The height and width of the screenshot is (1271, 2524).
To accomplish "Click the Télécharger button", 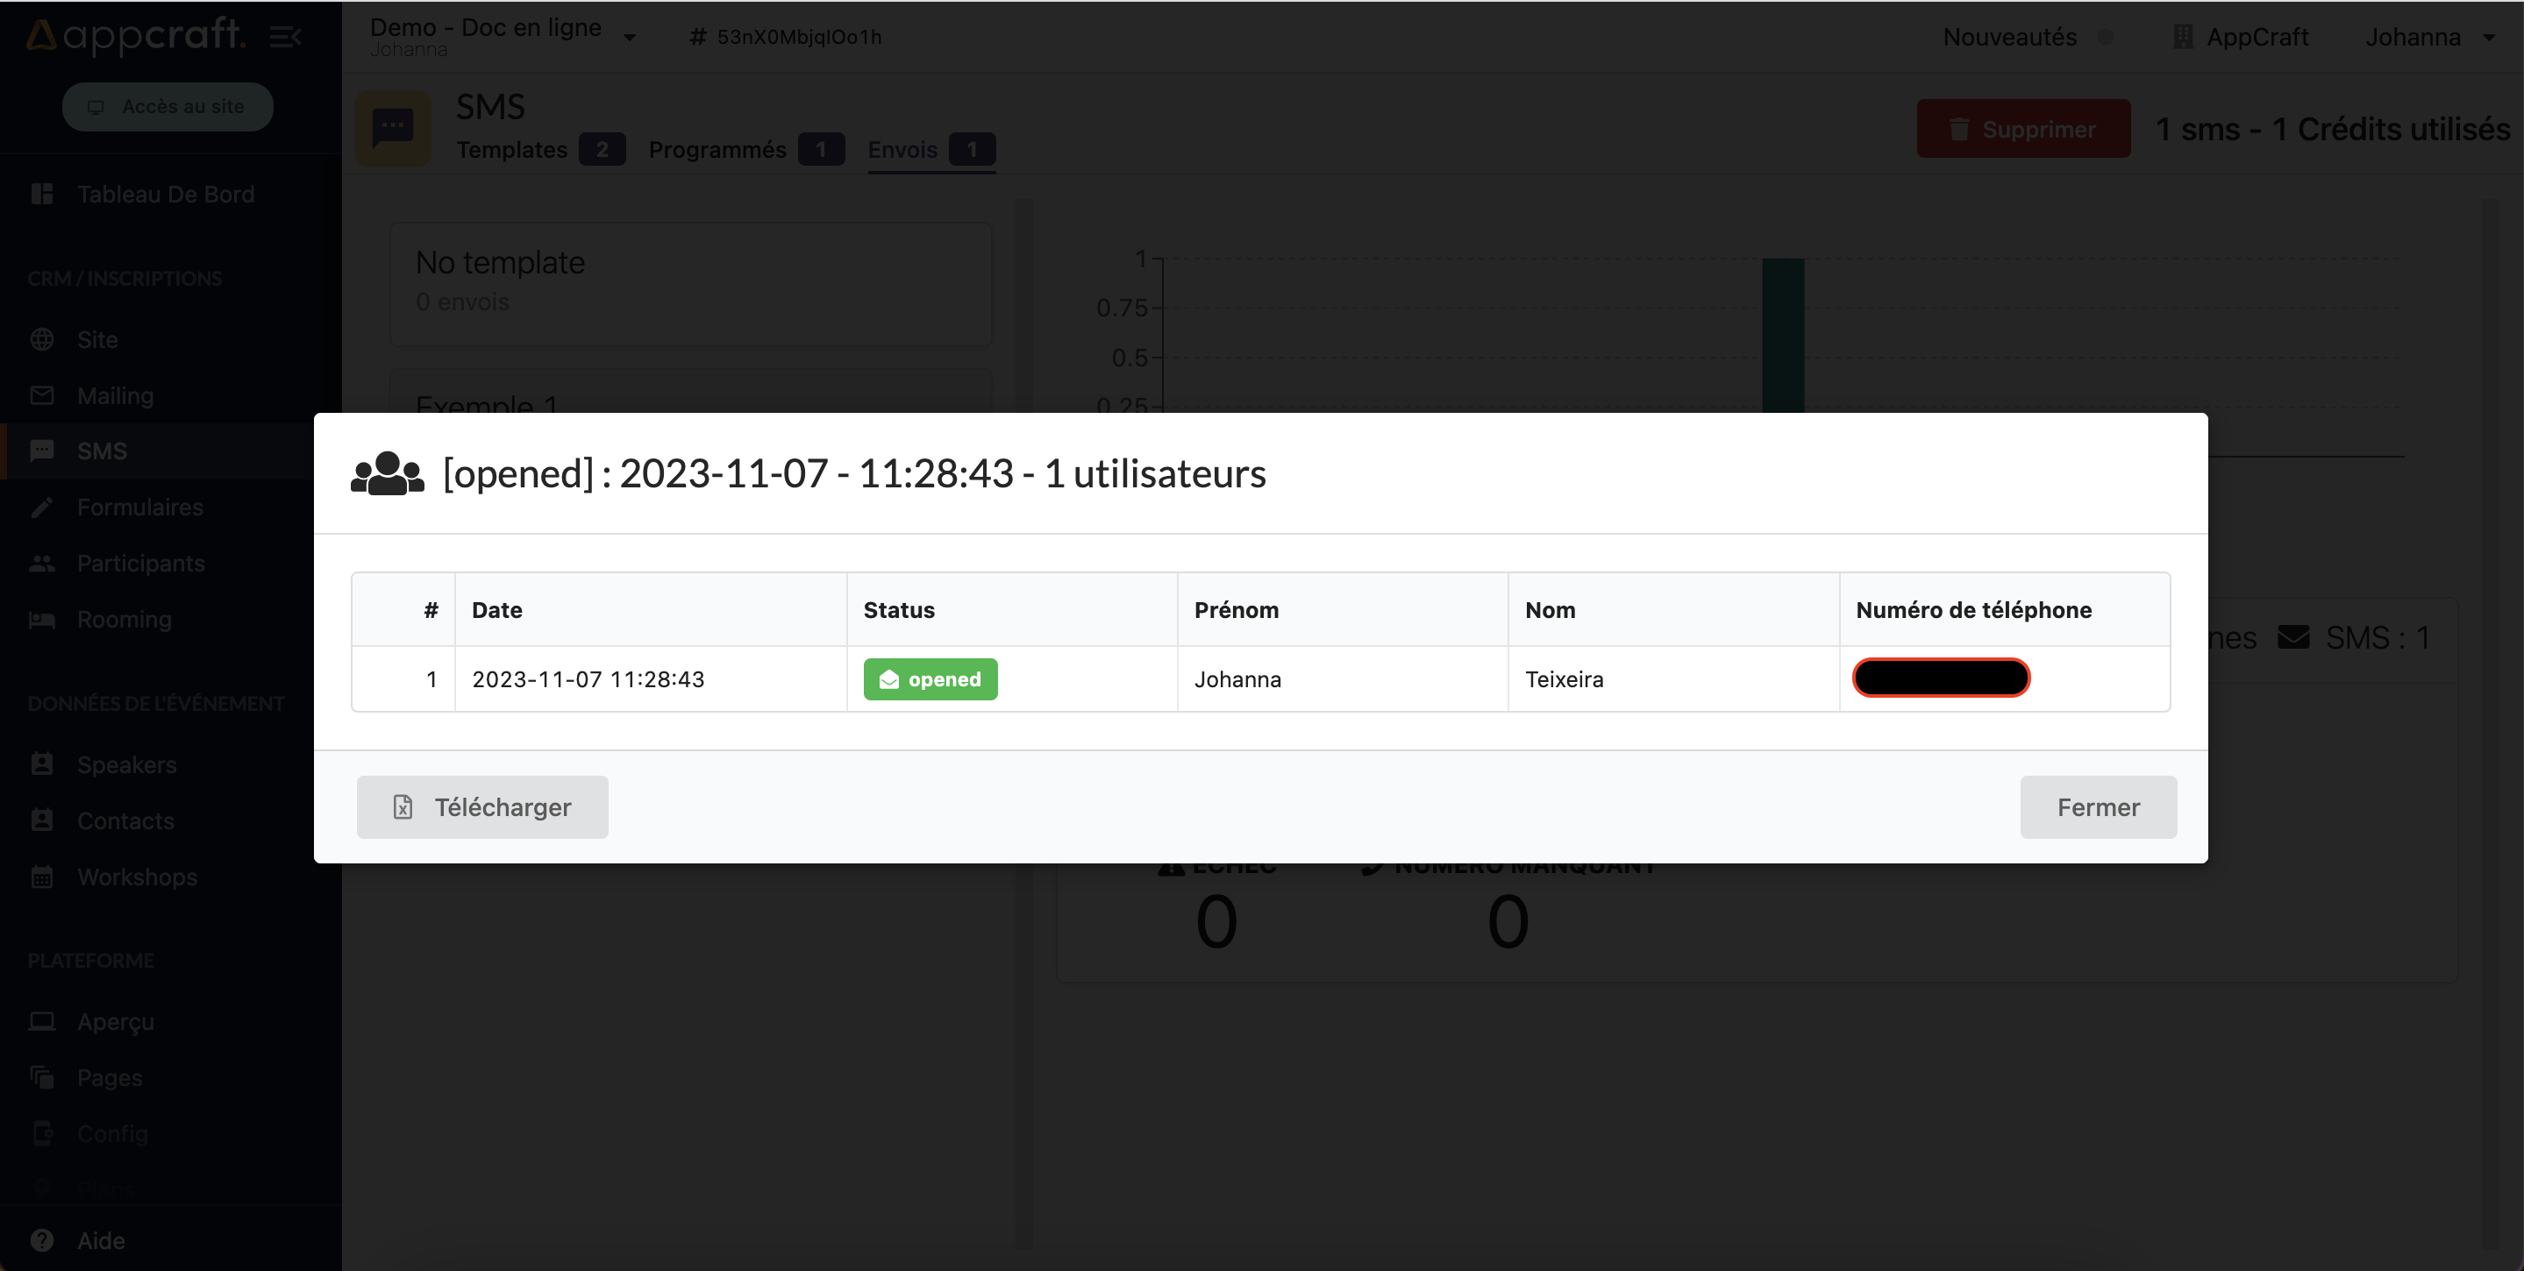I will tap(481, 806).
